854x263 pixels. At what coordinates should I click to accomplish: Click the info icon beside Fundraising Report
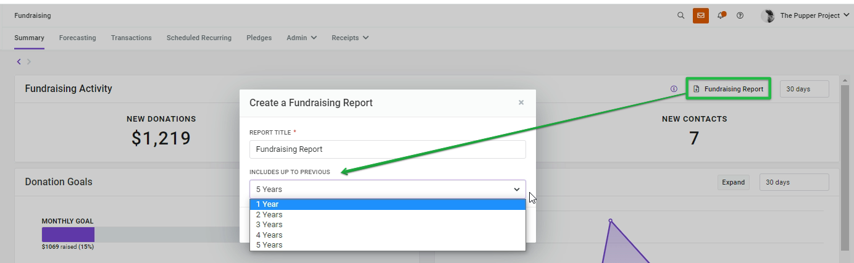coord(674,89)
